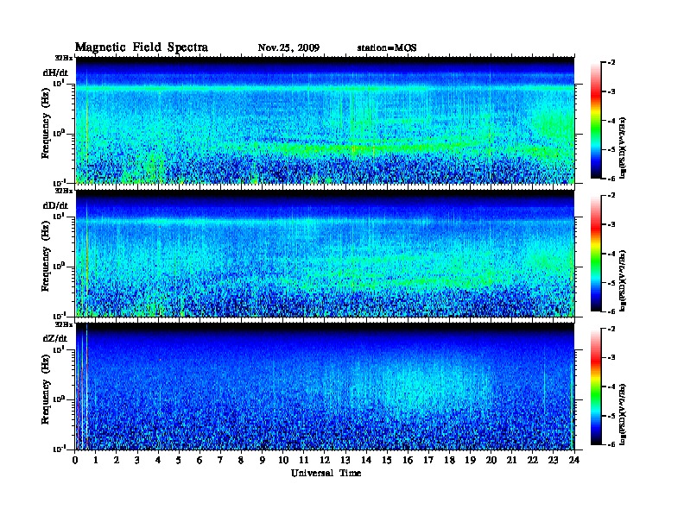Click the hour "17" tick label on the time axis
The image size is (684, 528).
429,460
